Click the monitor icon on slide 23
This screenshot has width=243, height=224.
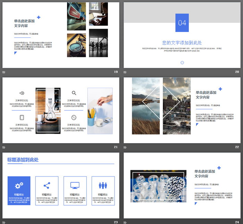75,185
